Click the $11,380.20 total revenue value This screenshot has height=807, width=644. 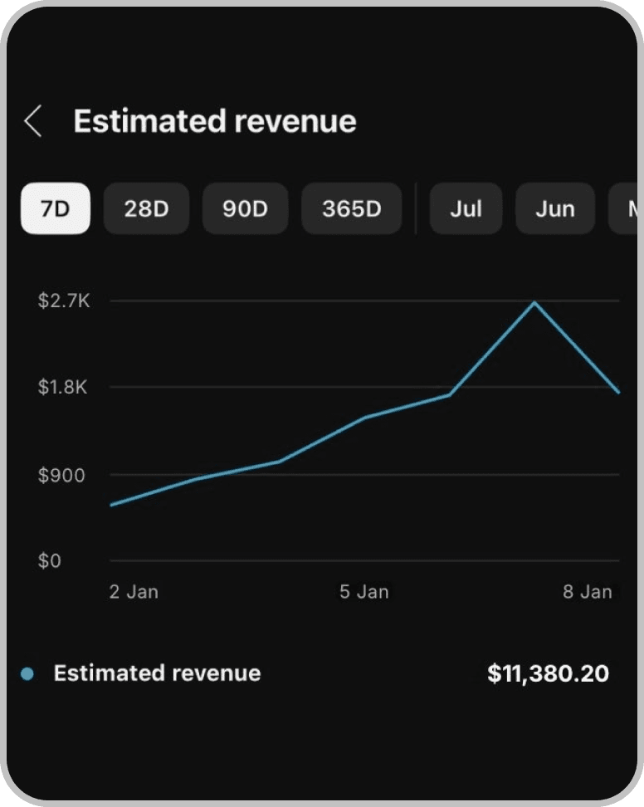pos(548,673)
